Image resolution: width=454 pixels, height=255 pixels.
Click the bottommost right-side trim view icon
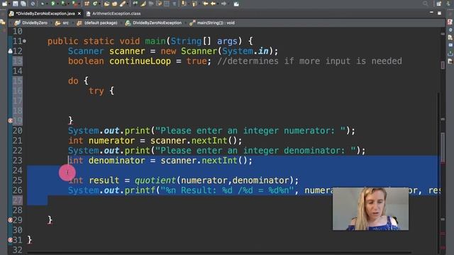pos(450,62)
